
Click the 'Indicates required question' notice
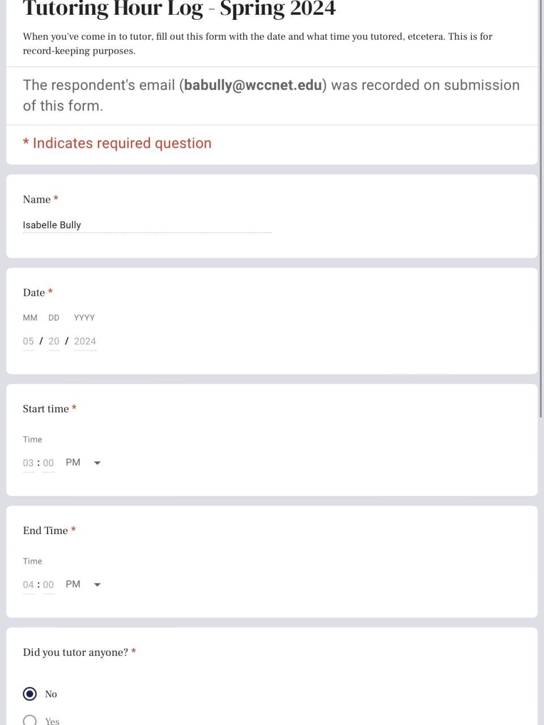coord(117,143)
